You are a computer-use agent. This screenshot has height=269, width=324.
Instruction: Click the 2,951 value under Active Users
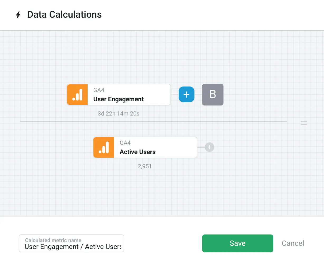click(145, 166)
